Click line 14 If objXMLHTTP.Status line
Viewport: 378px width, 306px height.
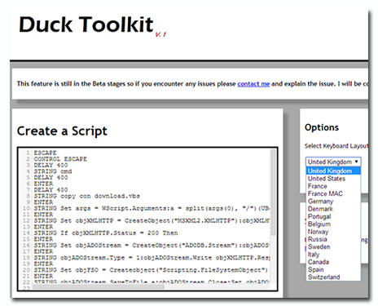coord(106,233)
